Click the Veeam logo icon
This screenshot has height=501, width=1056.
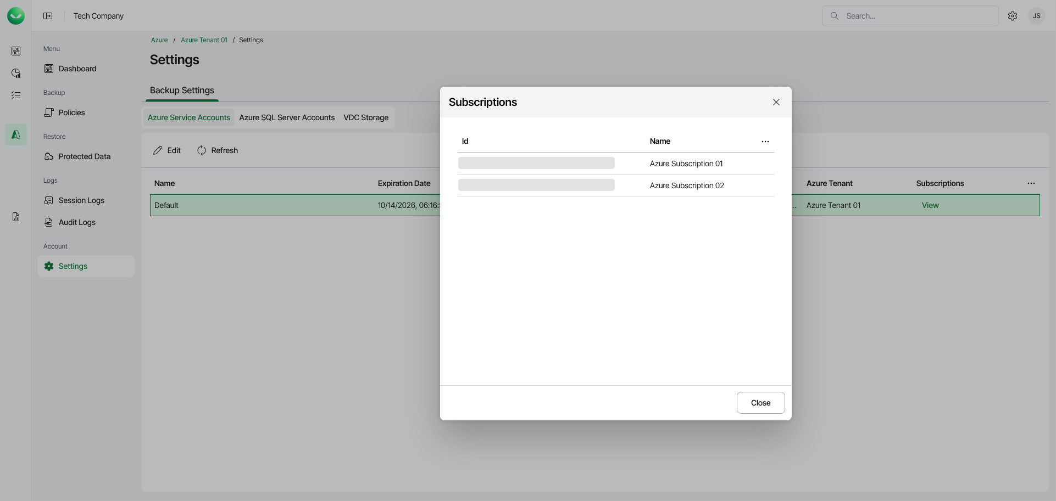pyautogui.click(x=16, y=16)
